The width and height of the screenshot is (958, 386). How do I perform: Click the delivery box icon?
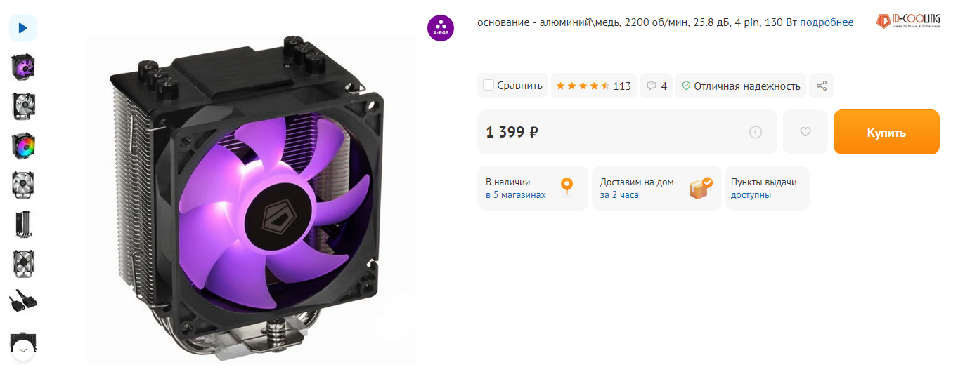[x=700, y=188]
